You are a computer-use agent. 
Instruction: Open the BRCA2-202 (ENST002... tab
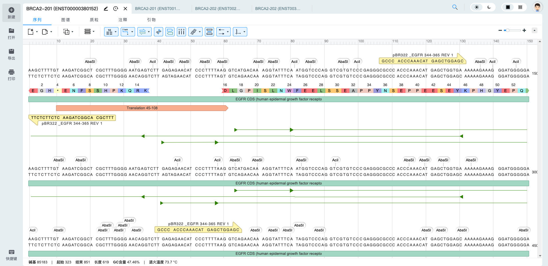[x=218, y=9]
